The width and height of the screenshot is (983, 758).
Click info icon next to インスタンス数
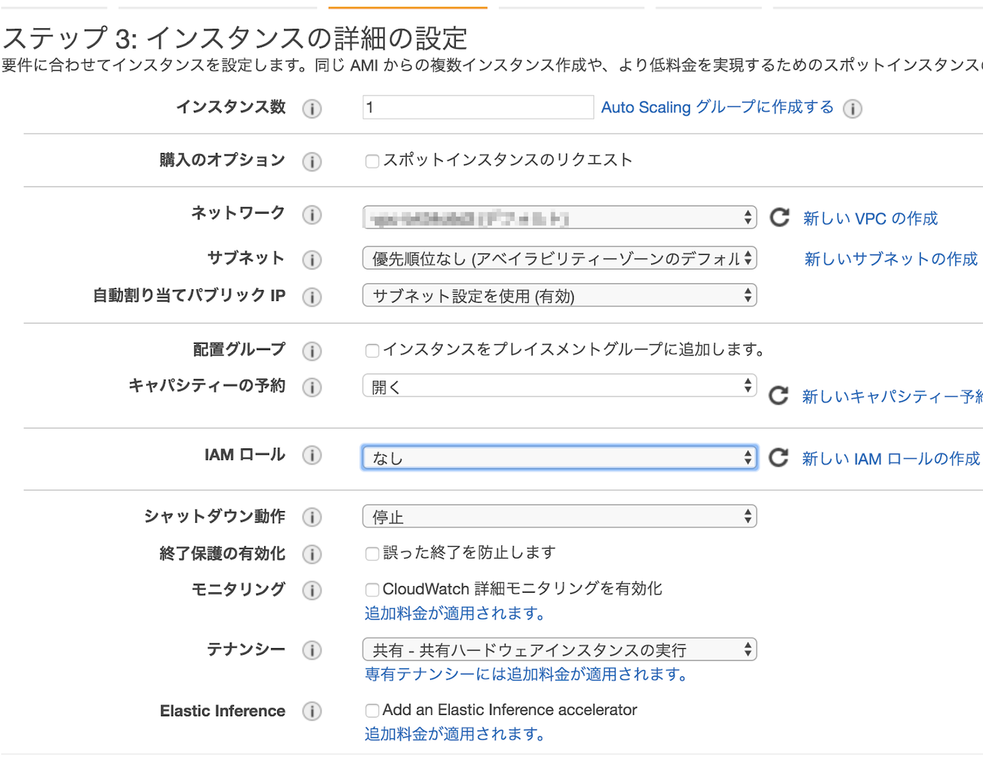tap(312, 108)
